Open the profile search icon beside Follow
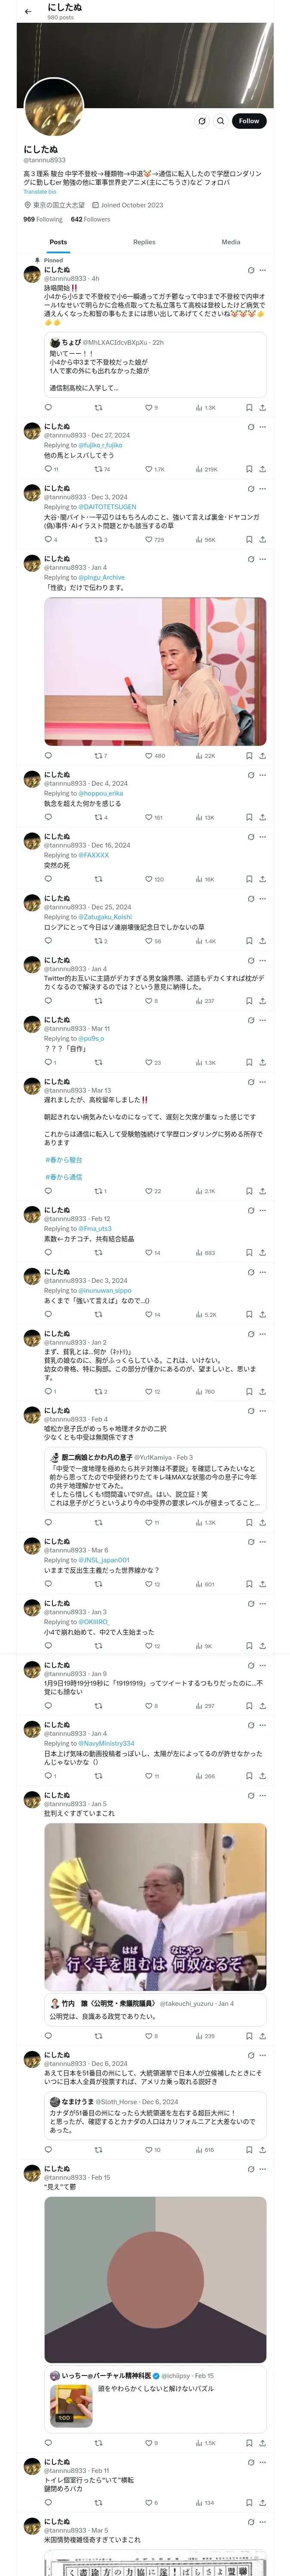The height and width of the screenshot is (2576, 290). [220, 121]
